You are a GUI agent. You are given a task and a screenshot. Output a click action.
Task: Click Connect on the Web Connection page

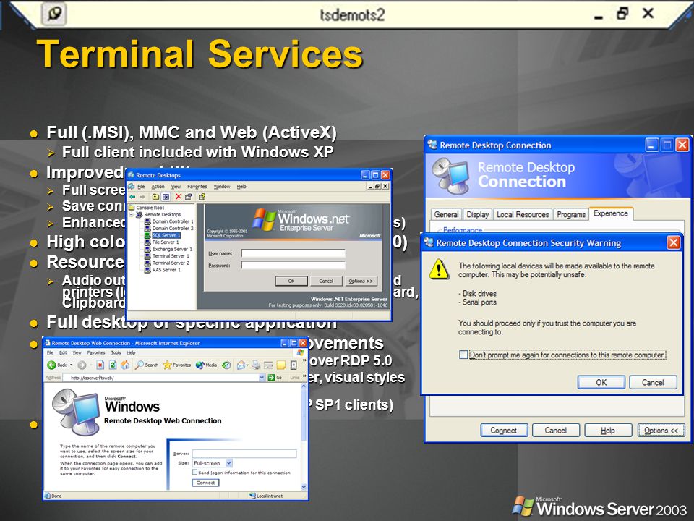[x=205, y=483]
